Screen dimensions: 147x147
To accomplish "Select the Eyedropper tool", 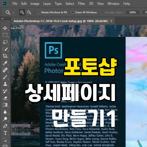I will tap(5, 63).
